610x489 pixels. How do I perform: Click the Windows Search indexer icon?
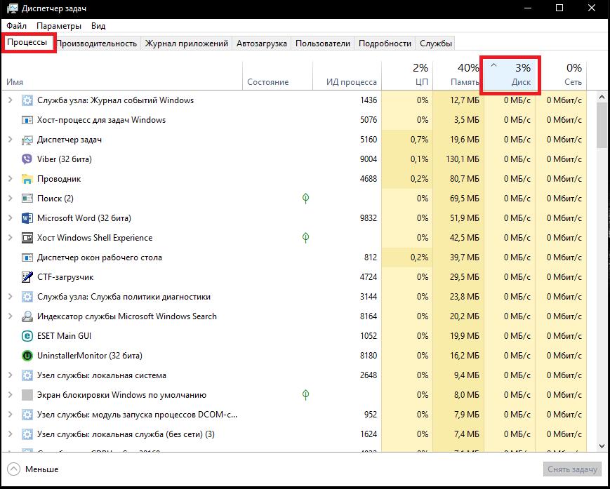27,316
